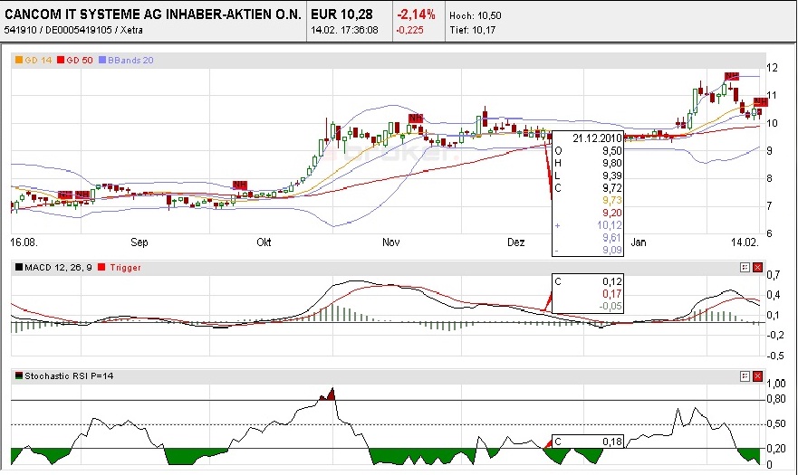Click the black MACD legend swatch

point(19,268)
